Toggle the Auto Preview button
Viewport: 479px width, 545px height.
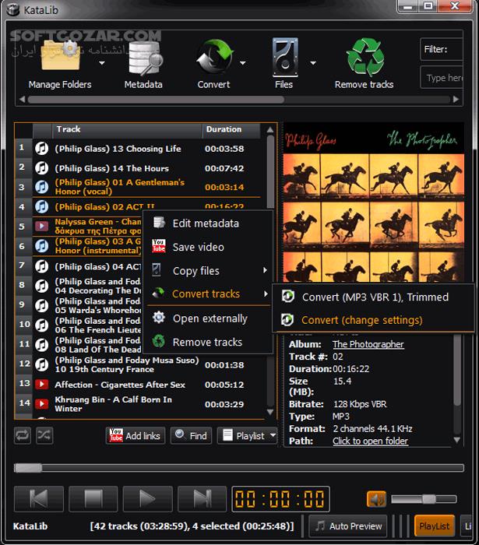pyautogui.click(x=348, y=526)
